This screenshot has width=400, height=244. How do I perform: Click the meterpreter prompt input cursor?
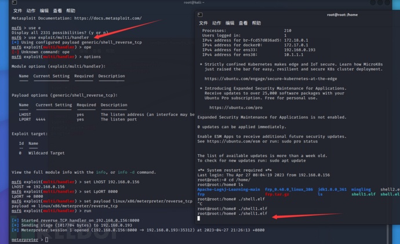pos(47,240)
